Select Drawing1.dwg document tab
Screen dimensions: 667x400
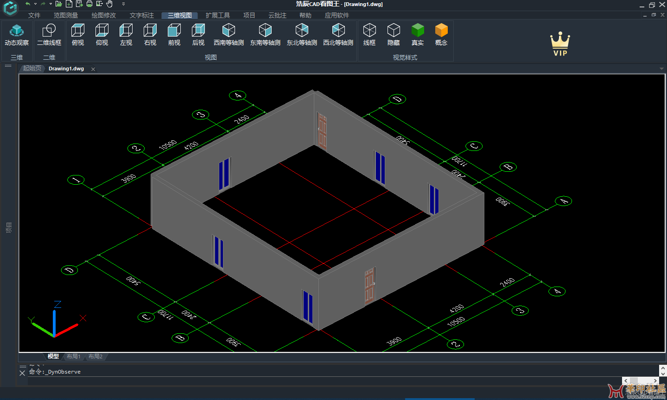[66, 69]
